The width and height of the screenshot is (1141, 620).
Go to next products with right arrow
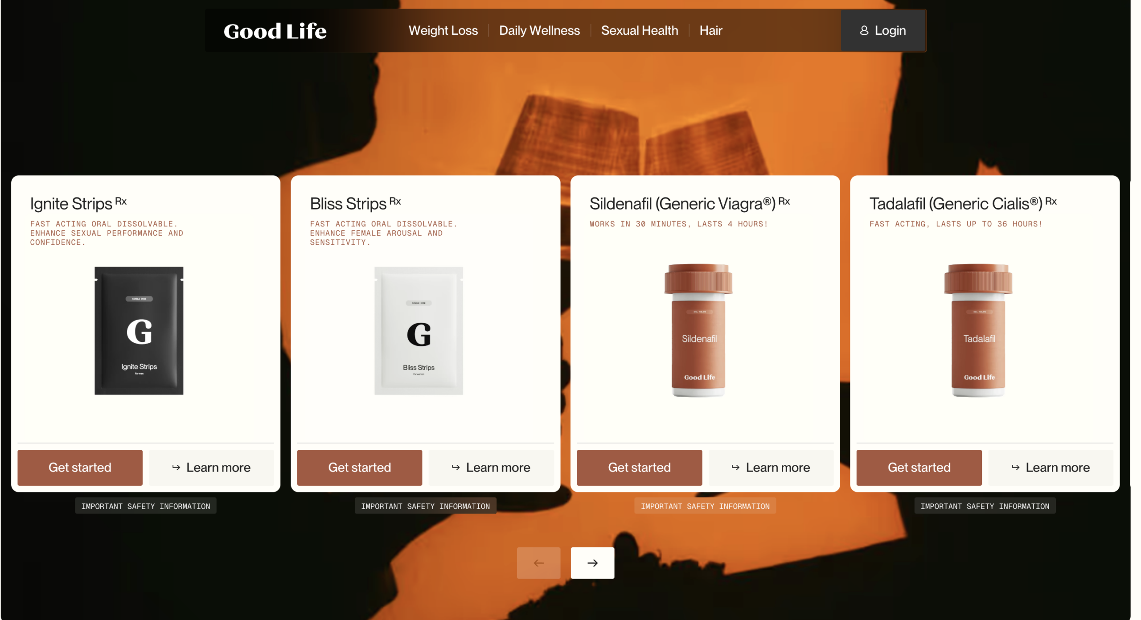[x=592, y=563]
